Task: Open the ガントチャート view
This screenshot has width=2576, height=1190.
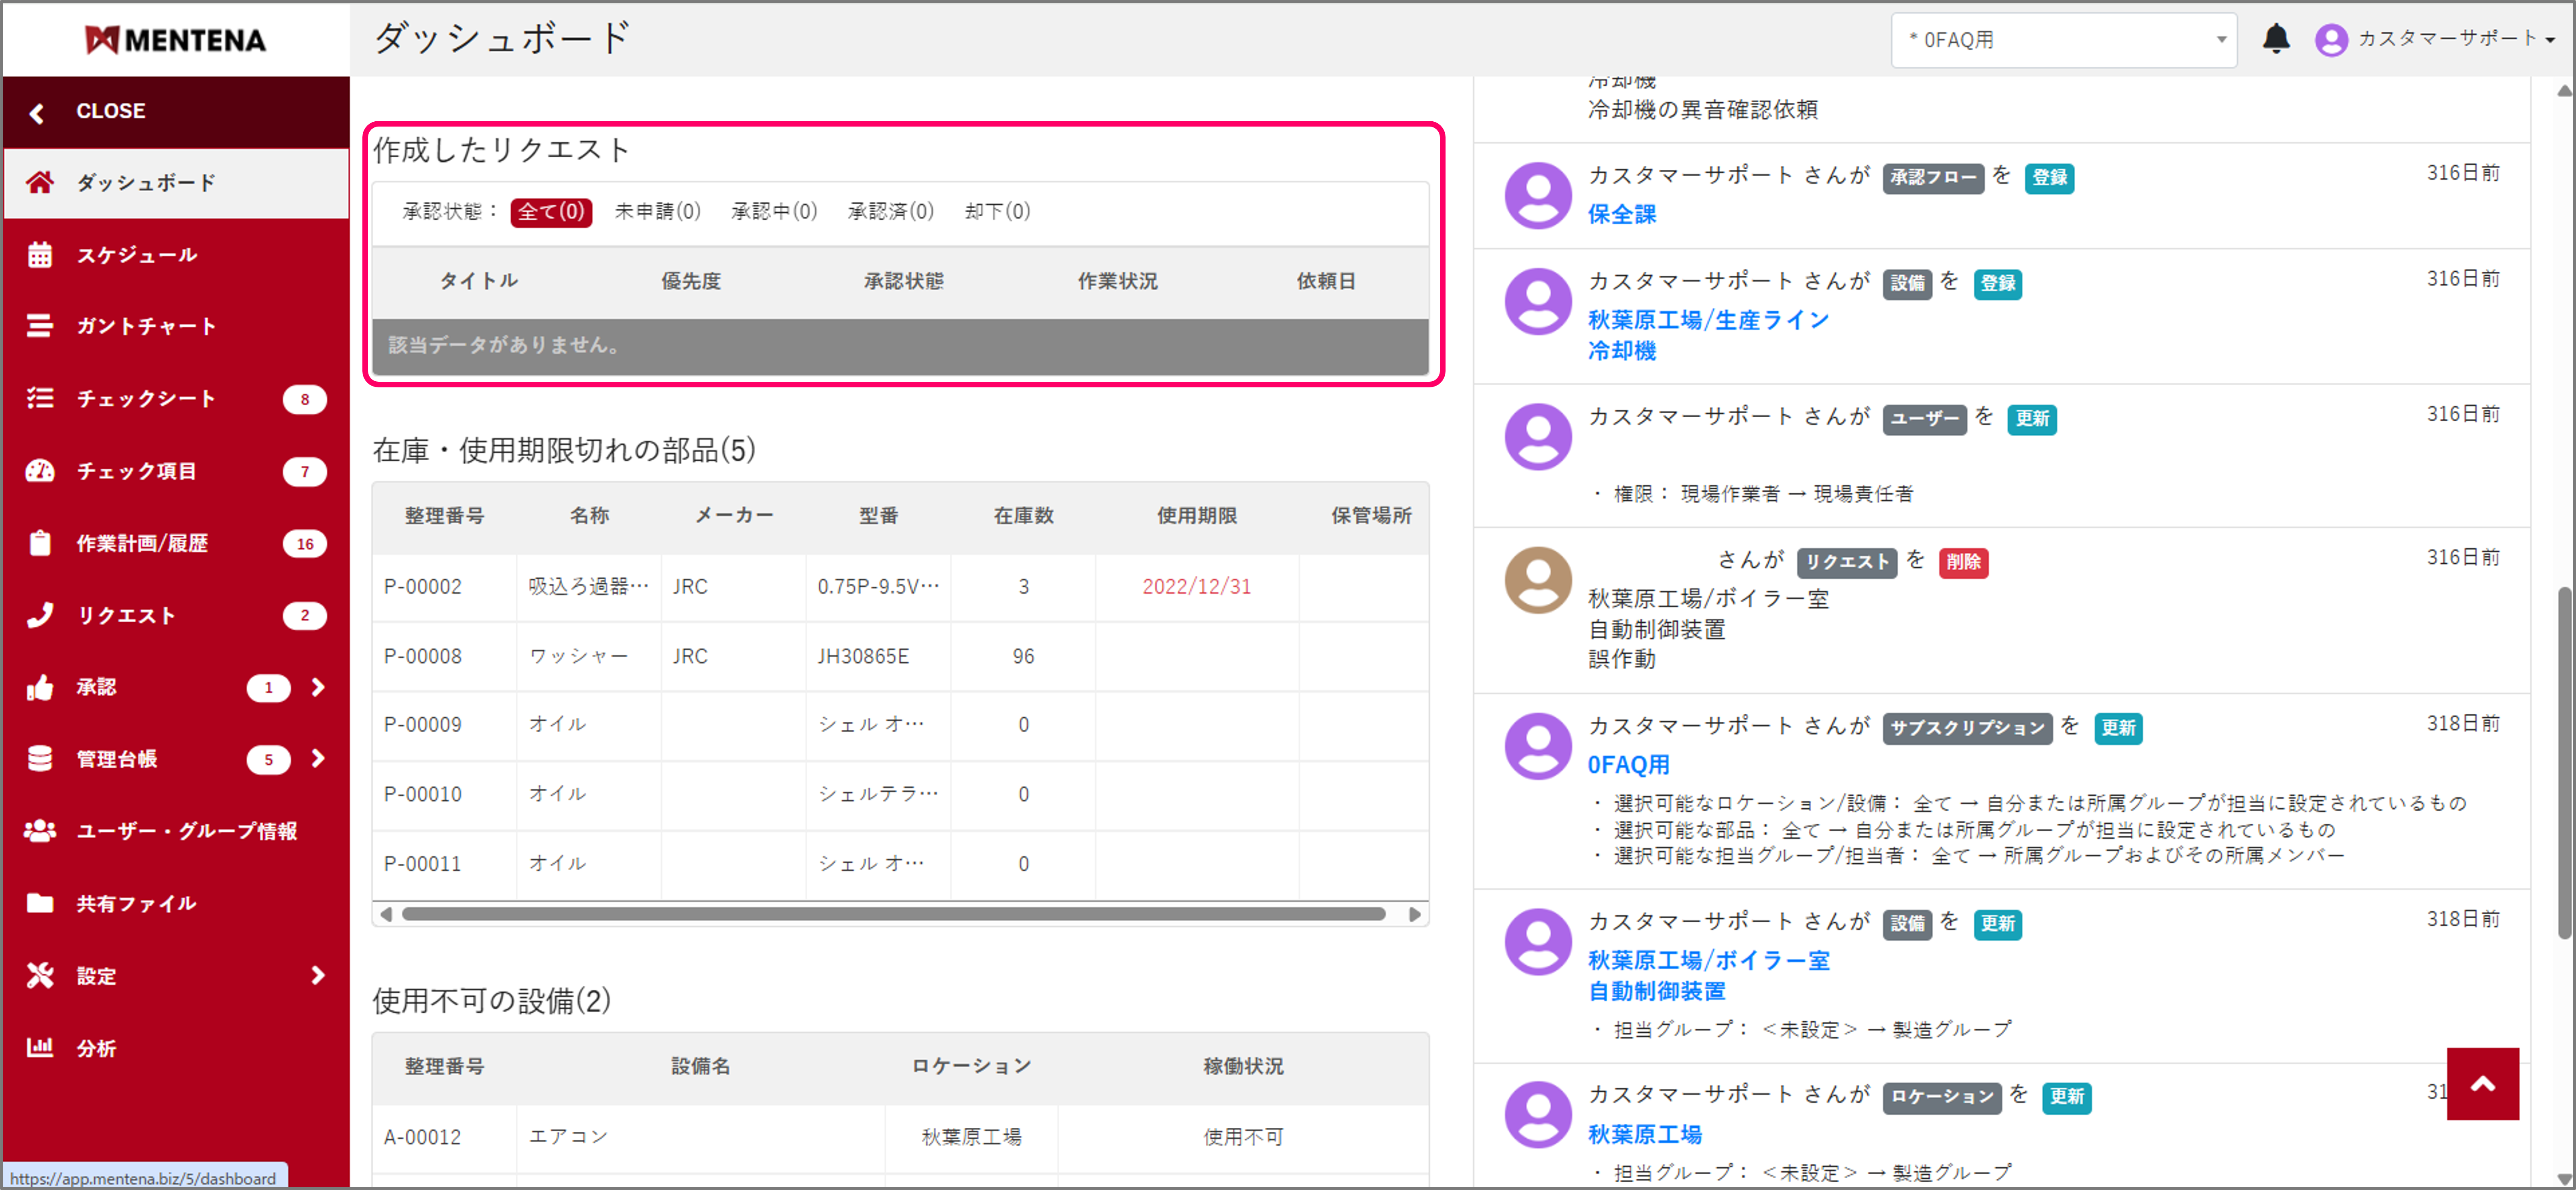Action: [x=146, y=326]
